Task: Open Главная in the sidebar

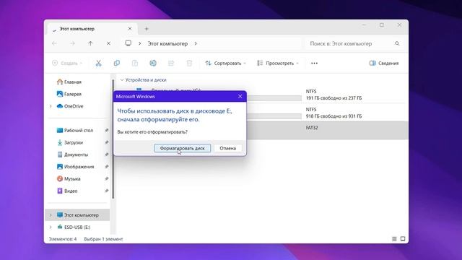Action: point(73,82)
